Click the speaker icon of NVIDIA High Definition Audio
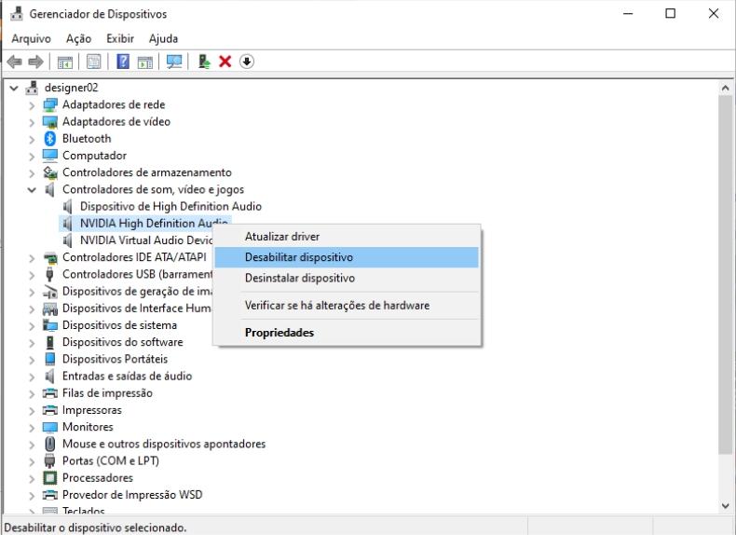Image resolution: width=736 pixels, height=535 pixels. click(x=68, y=224)
